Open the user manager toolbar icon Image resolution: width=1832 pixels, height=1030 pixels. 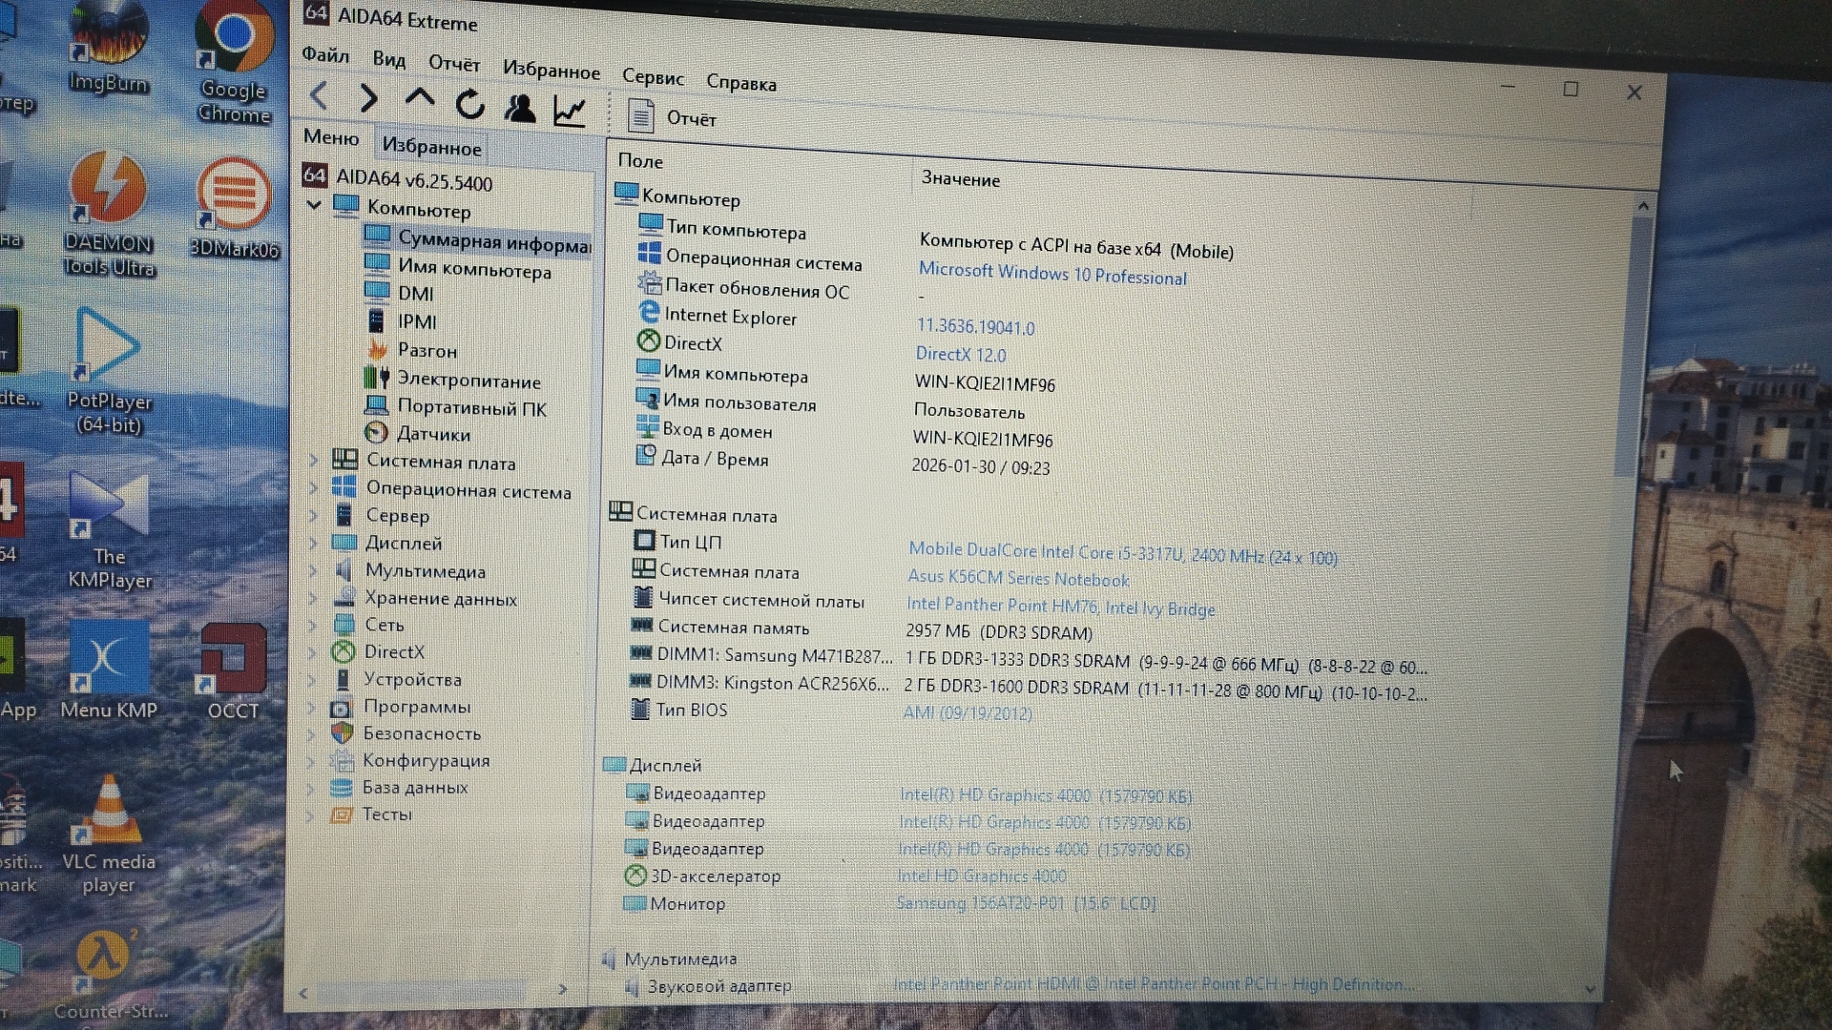click(520, 108)
